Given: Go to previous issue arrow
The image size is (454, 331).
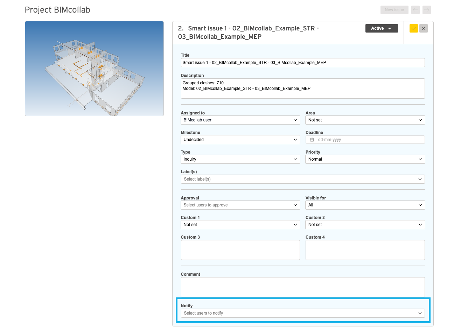Looking at the screenshot, I should pyautogui.click(x=415, y=10).
